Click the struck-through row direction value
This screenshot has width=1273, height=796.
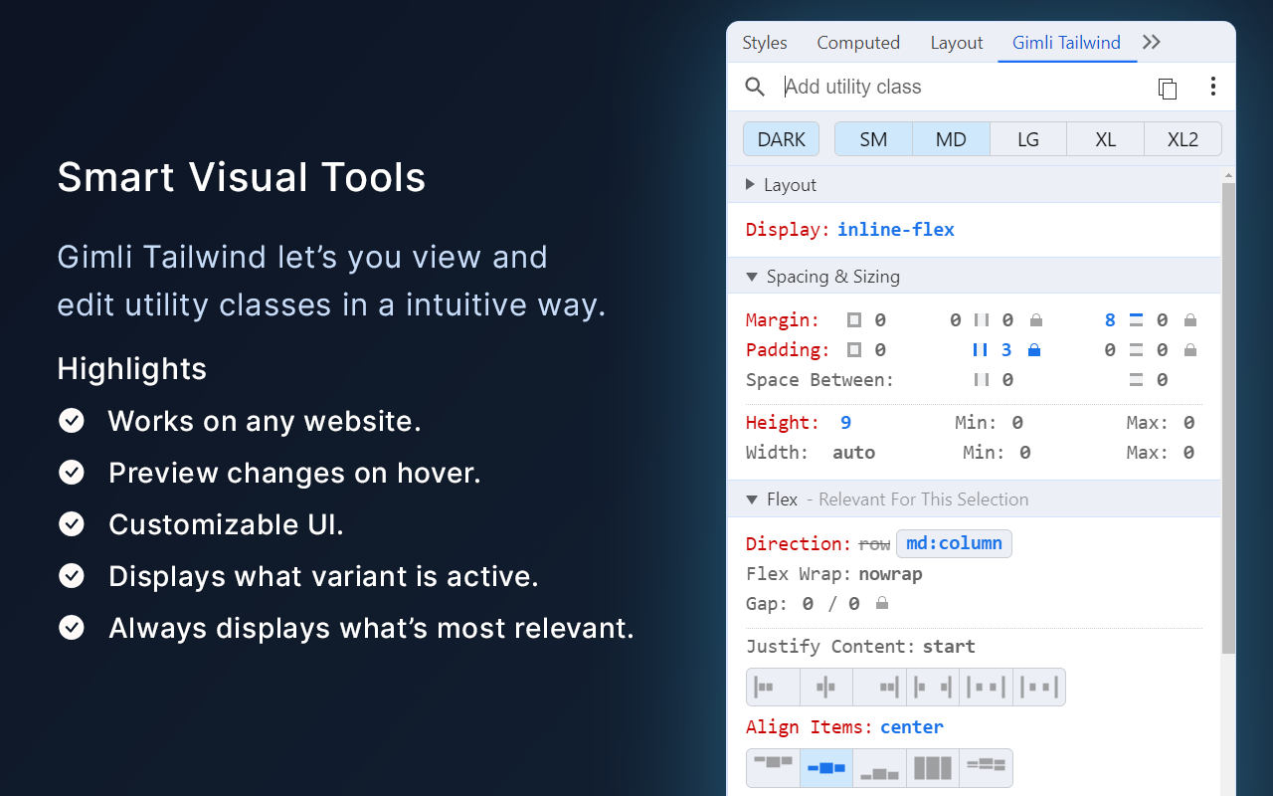point(874,544)
